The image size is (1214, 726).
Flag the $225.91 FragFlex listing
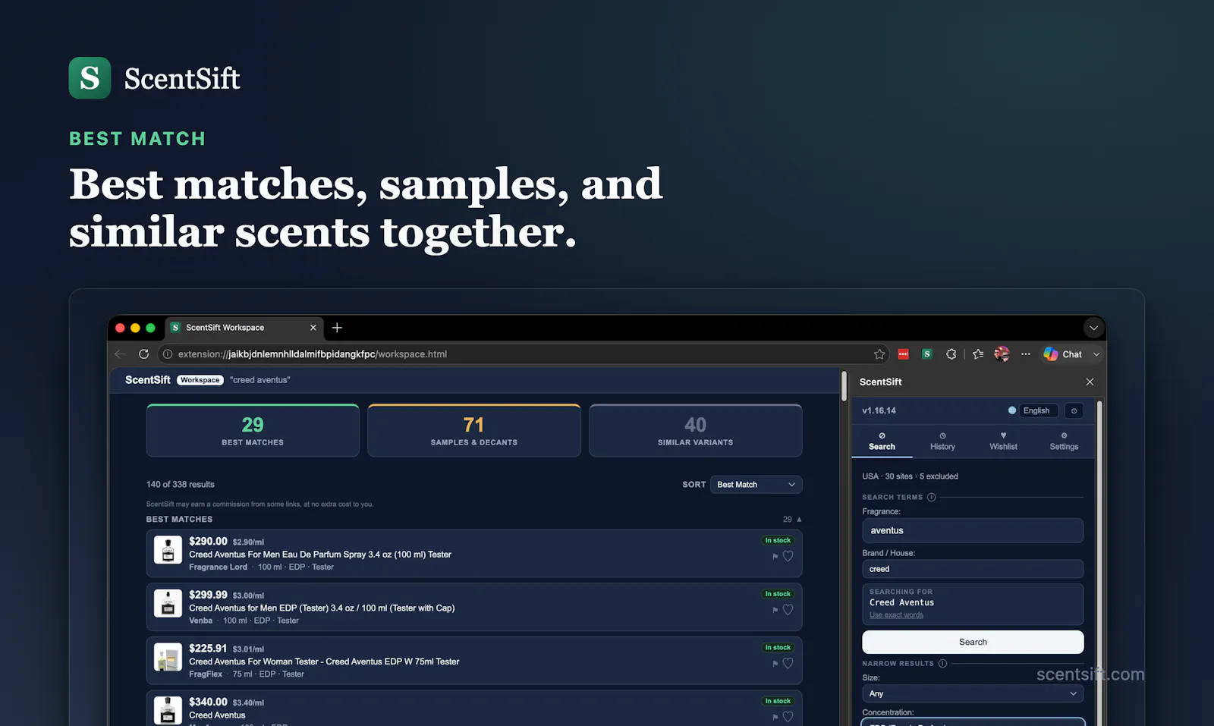[775, 663]
